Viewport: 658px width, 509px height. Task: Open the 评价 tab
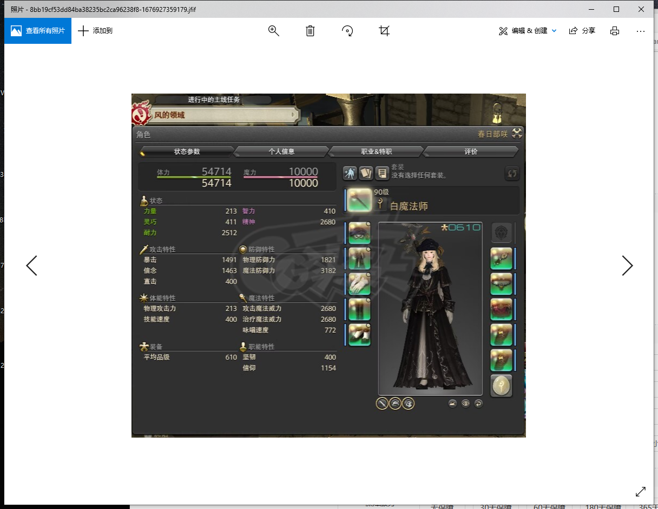point(471,151)
